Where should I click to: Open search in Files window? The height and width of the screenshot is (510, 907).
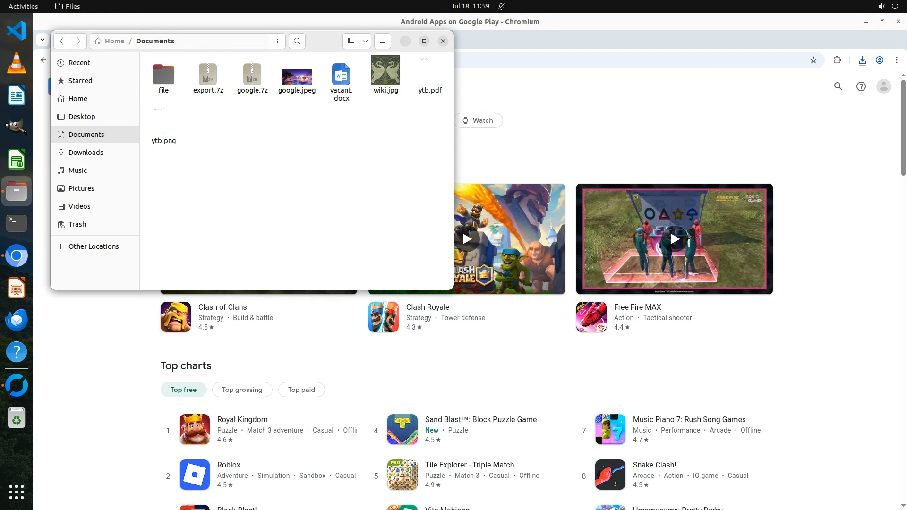pos(297,41)
